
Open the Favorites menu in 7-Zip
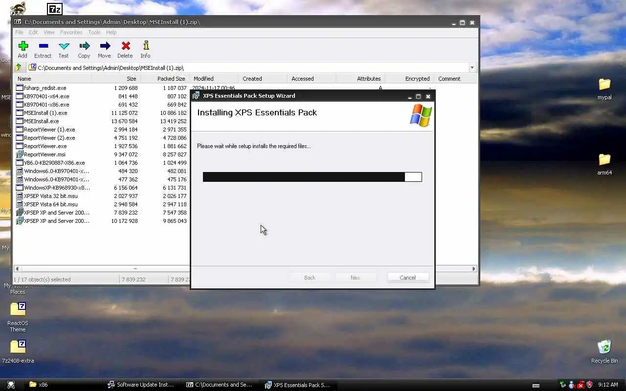click(71, 32)
